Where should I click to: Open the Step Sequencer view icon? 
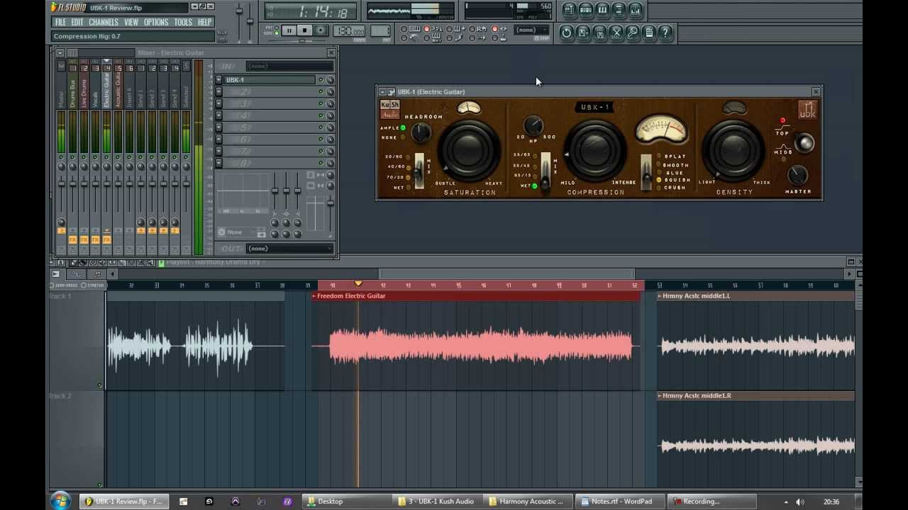click(585, 10)
